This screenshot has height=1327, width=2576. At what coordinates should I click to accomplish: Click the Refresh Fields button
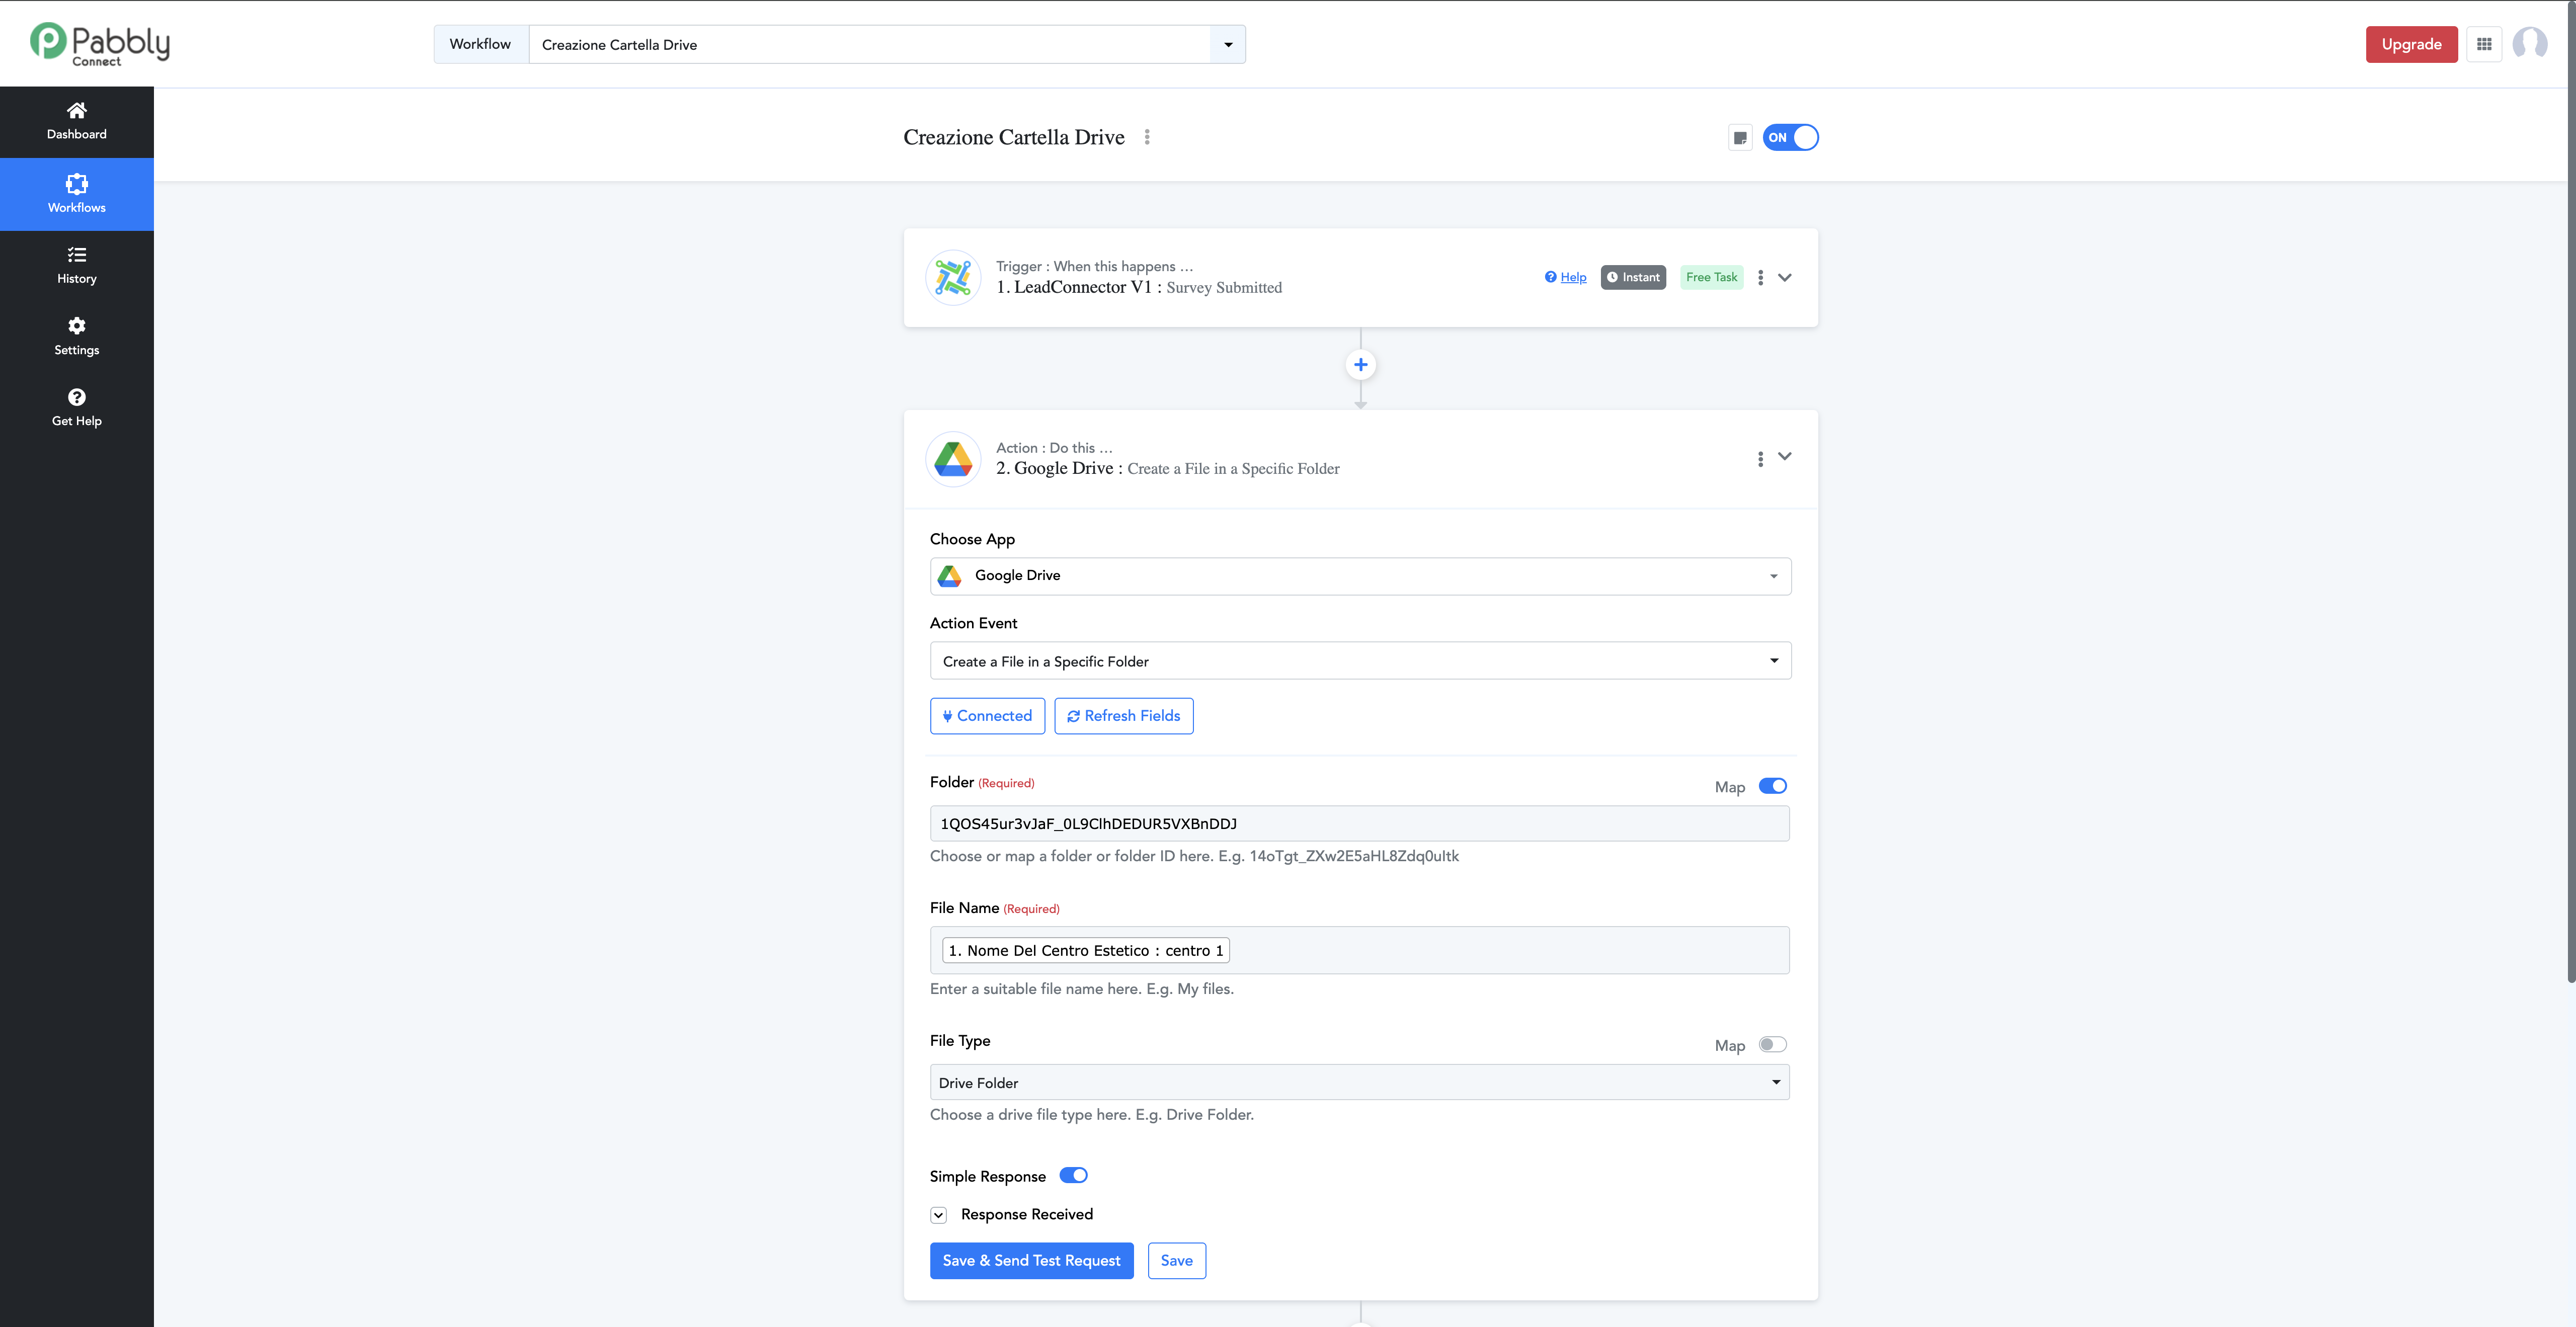point(1123,716)
